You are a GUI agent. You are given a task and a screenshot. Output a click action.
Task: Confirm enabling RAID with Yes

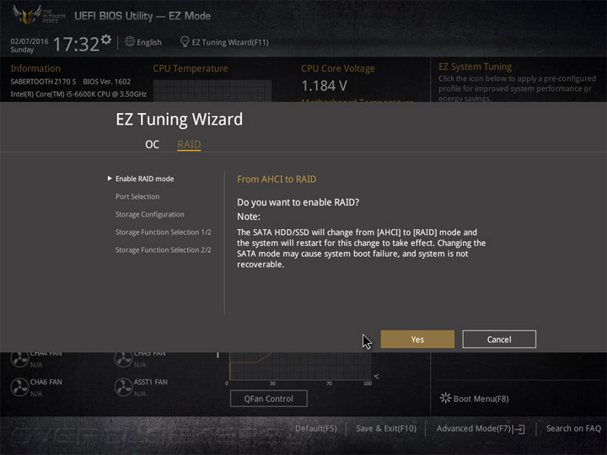click(417, 340)
